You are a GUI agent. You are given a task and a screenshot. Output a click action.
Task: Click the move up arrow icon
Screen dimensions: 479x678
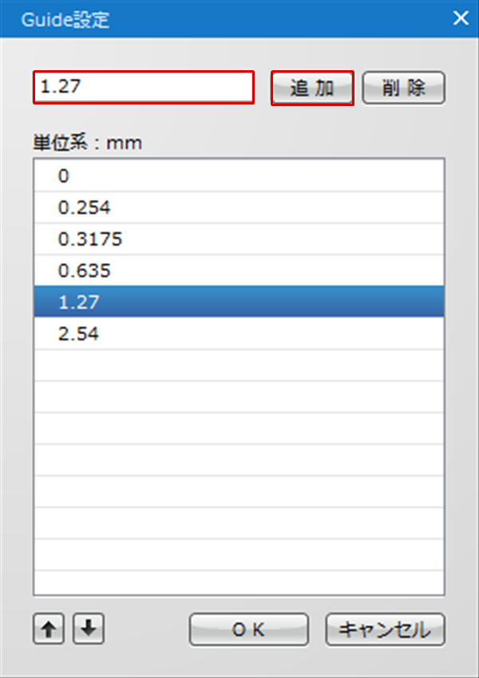click(49, 629)
